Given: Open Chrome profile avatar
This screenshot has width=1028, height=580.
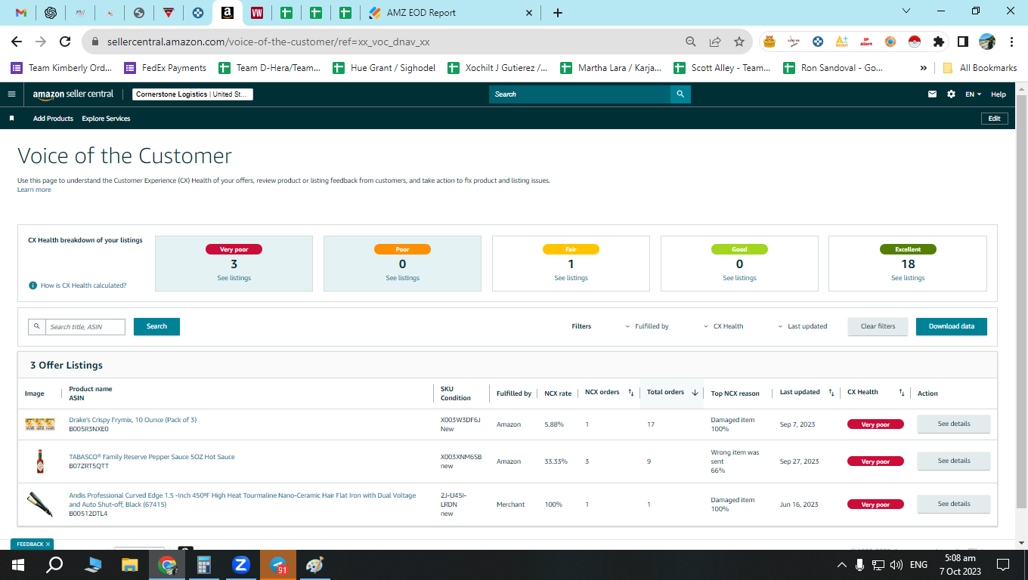Looking at the screenshot, I should tap(987, 42).
